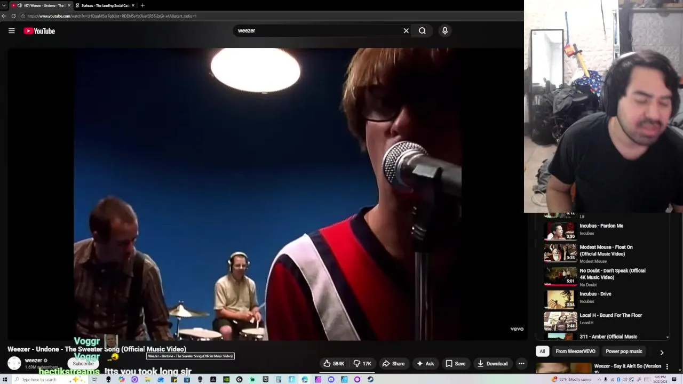
Task: Open more actions beside Download
Action: pos(521,364)
